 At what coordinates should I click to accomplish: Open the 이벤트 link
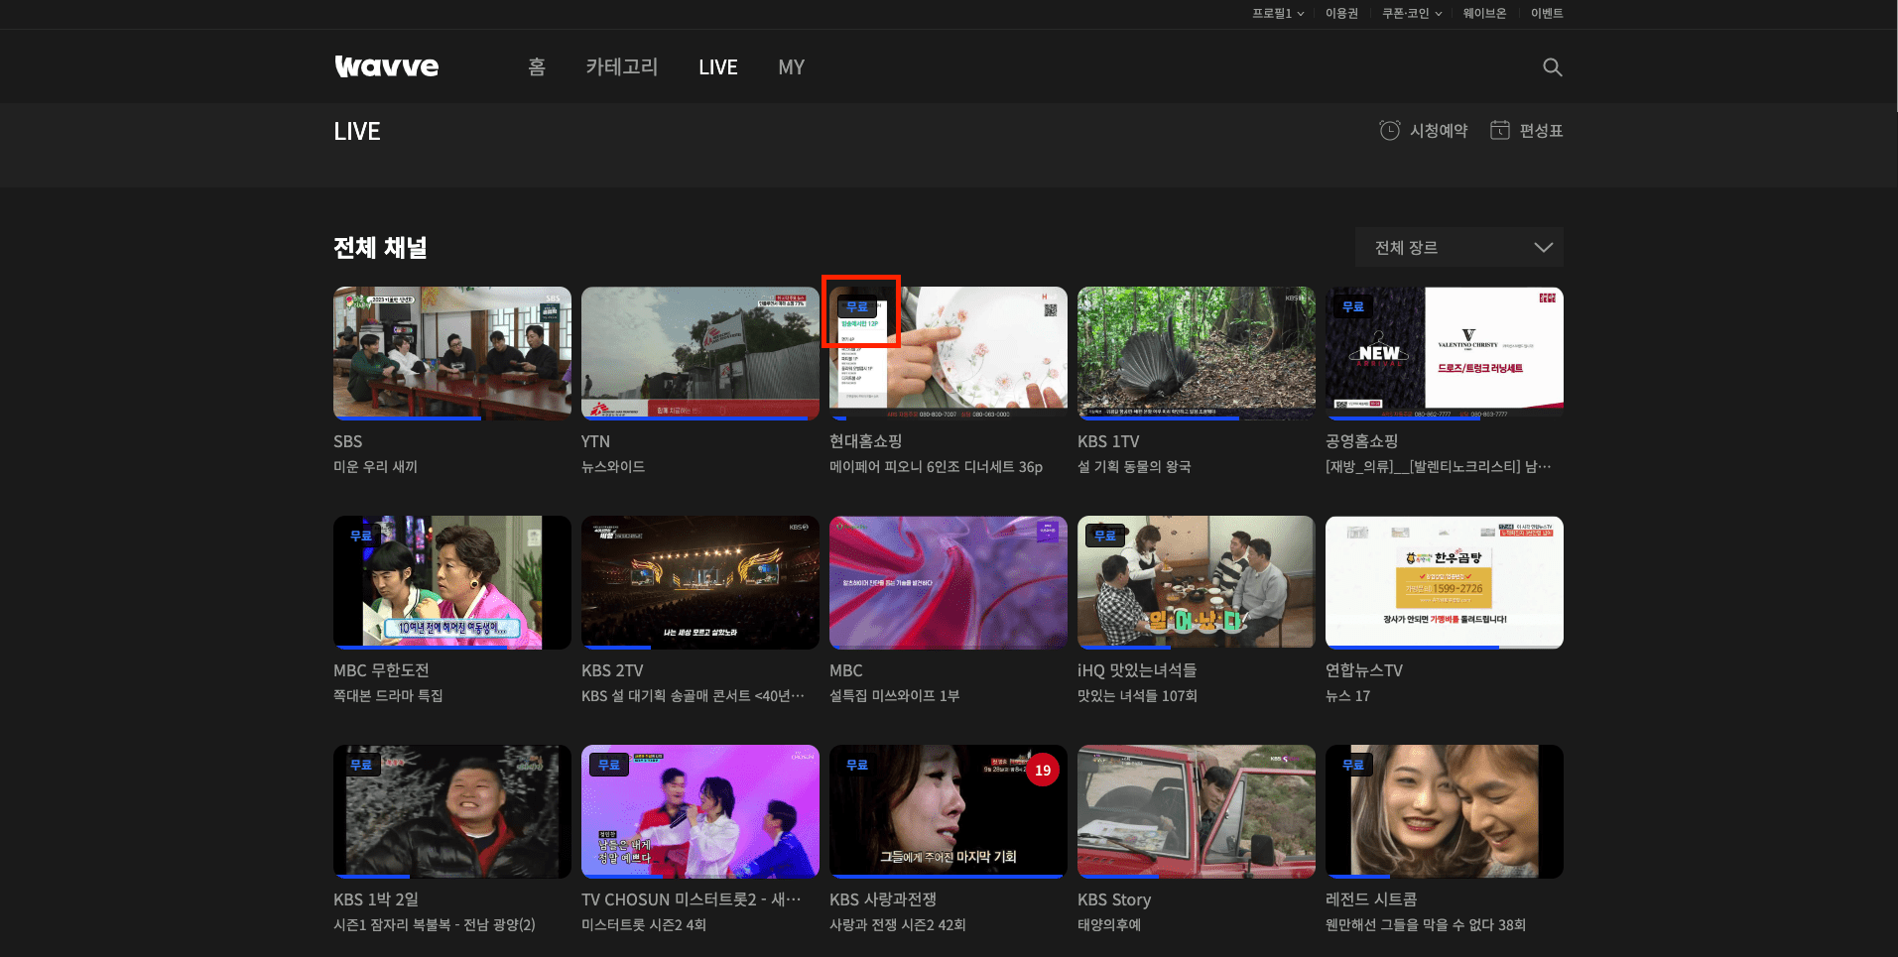1547,14
